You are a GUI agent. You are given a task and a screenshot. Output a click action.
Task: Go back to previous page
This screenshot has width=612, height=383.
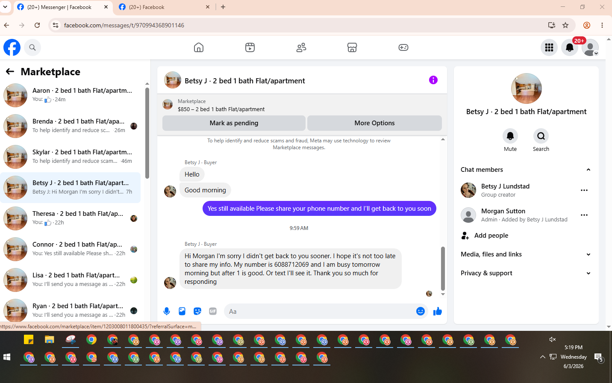pos(6,25)
